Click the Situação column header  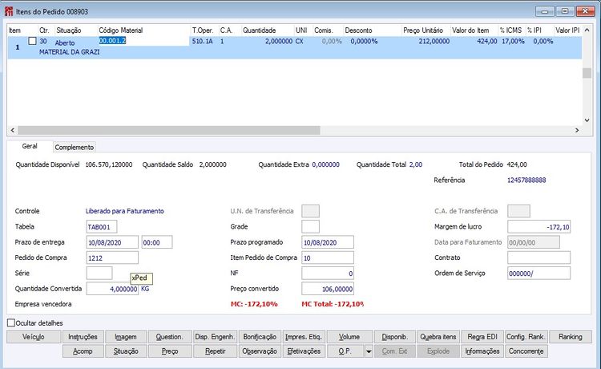pyautogui.click(x=69, y=30)
